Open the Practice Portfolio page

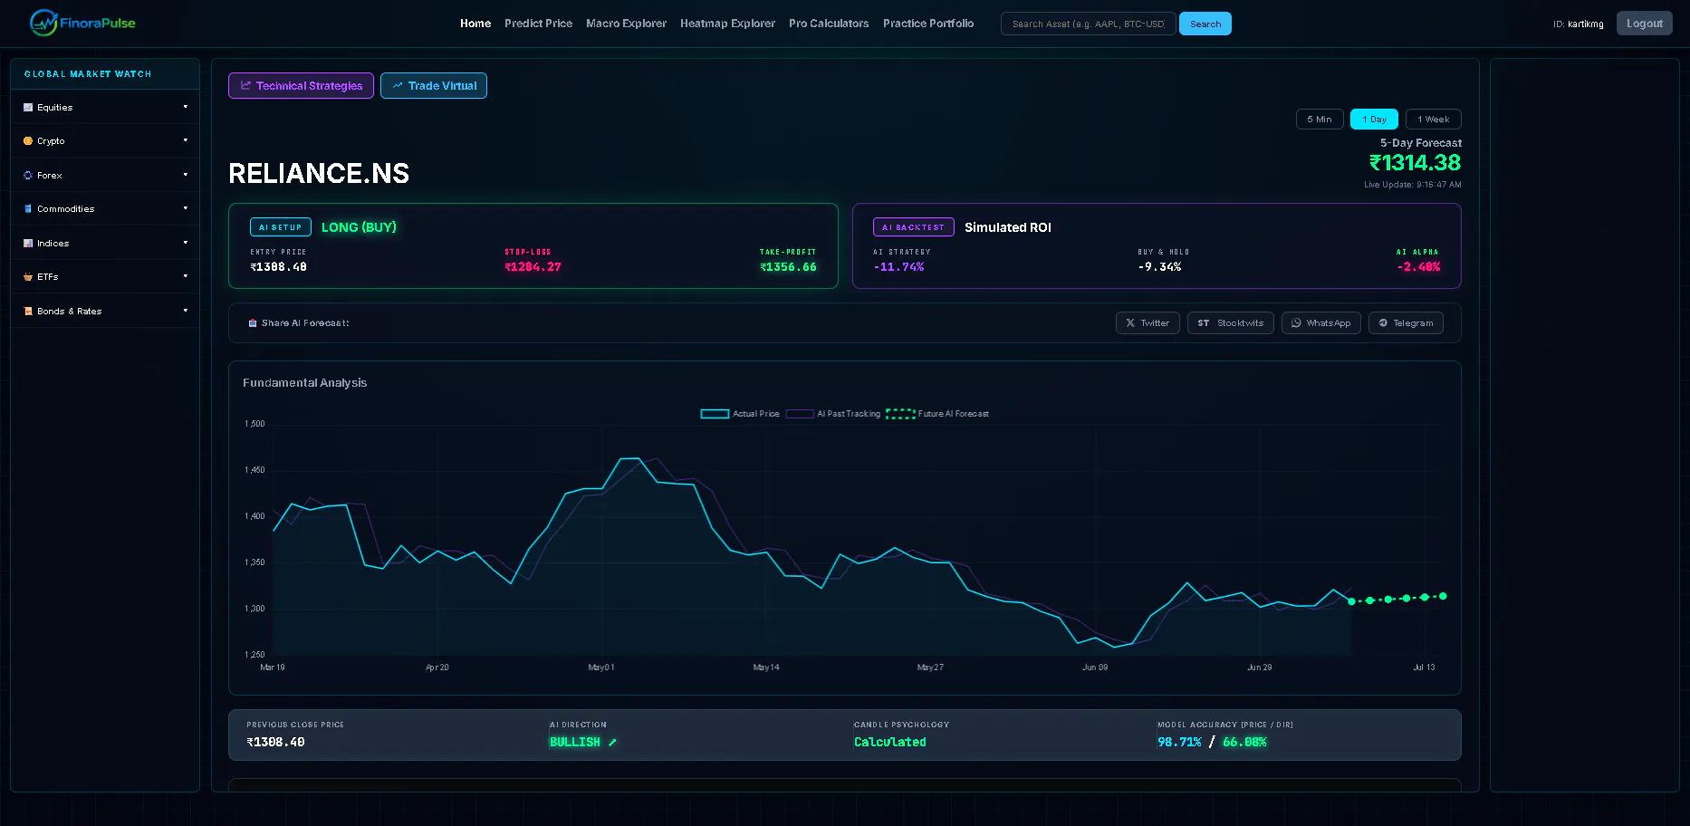click(928, 24)
